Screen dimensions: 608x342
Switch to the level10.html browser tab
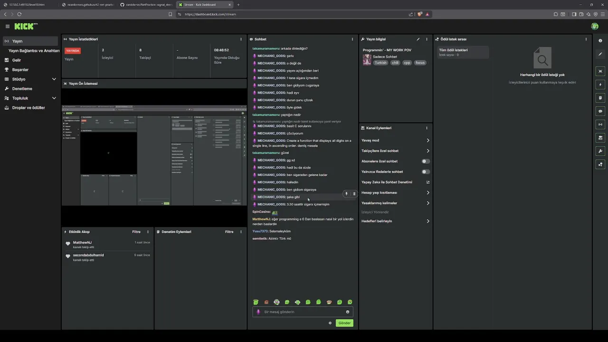(x=29, y=5)
